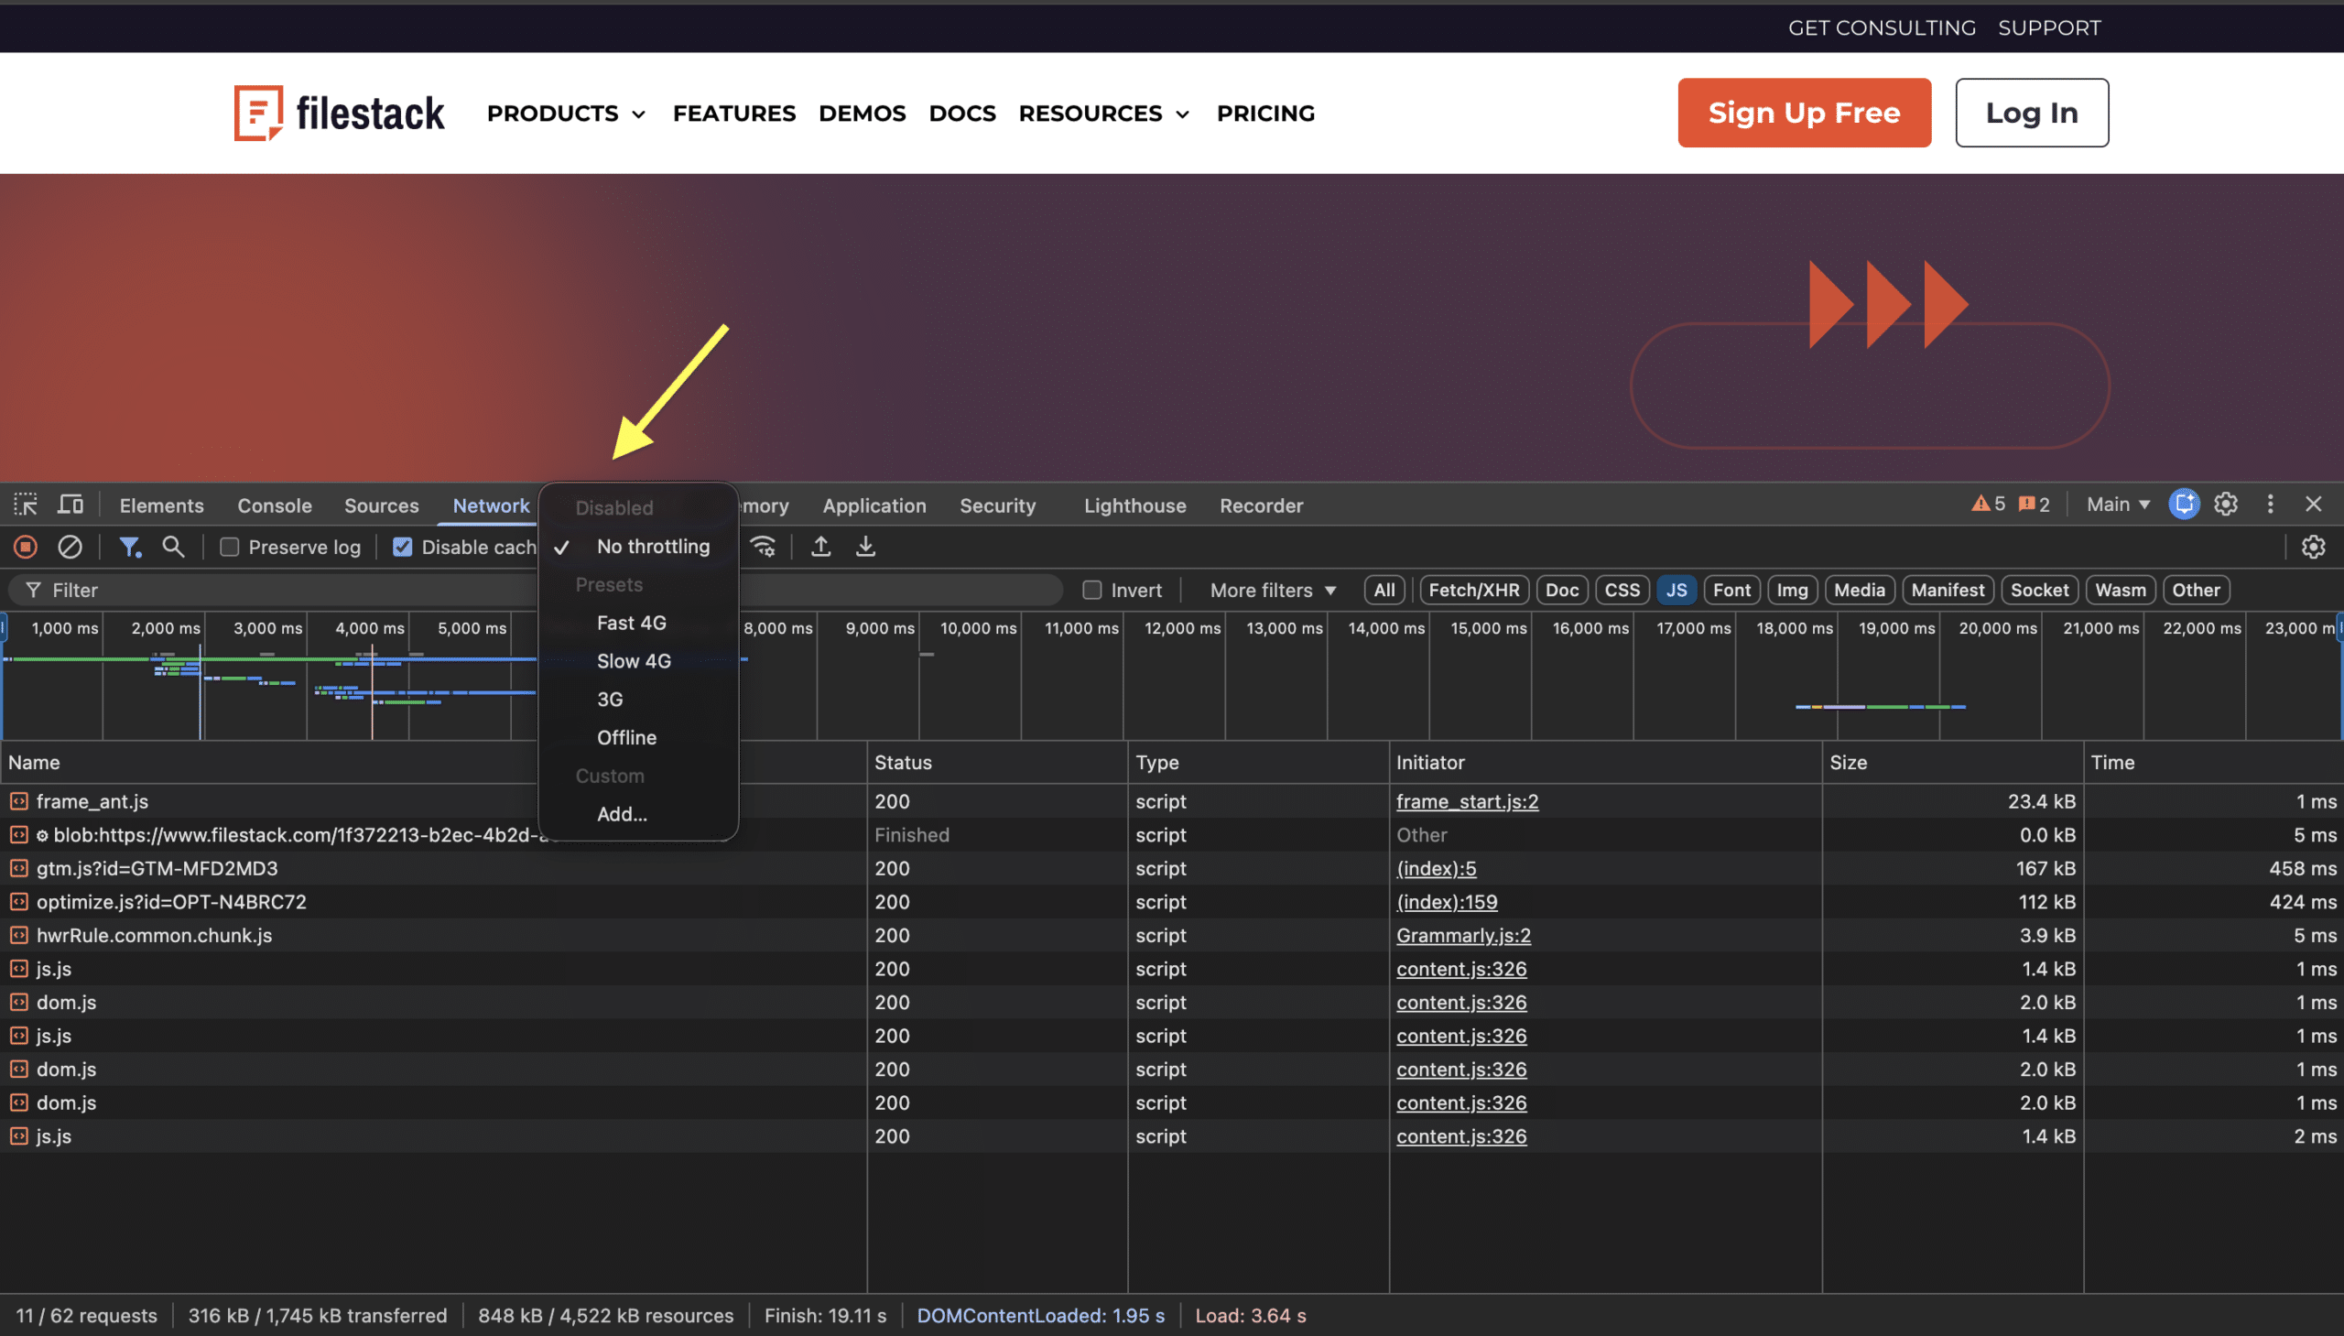
Task: Click the export HAR download icon
Action: 865,547
